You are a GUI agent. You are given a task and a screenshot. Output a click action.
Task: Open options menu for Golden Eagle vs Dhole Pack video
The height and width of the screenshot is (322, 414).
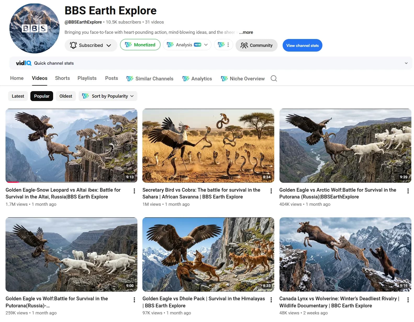click(271, 300)
